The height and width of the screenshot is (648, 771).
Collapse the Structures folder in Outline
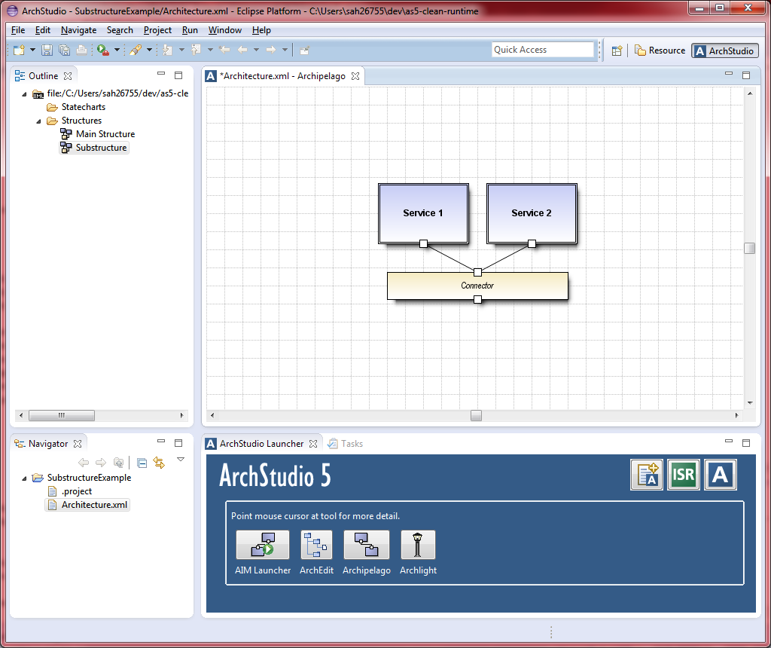(x=39, y=121)
